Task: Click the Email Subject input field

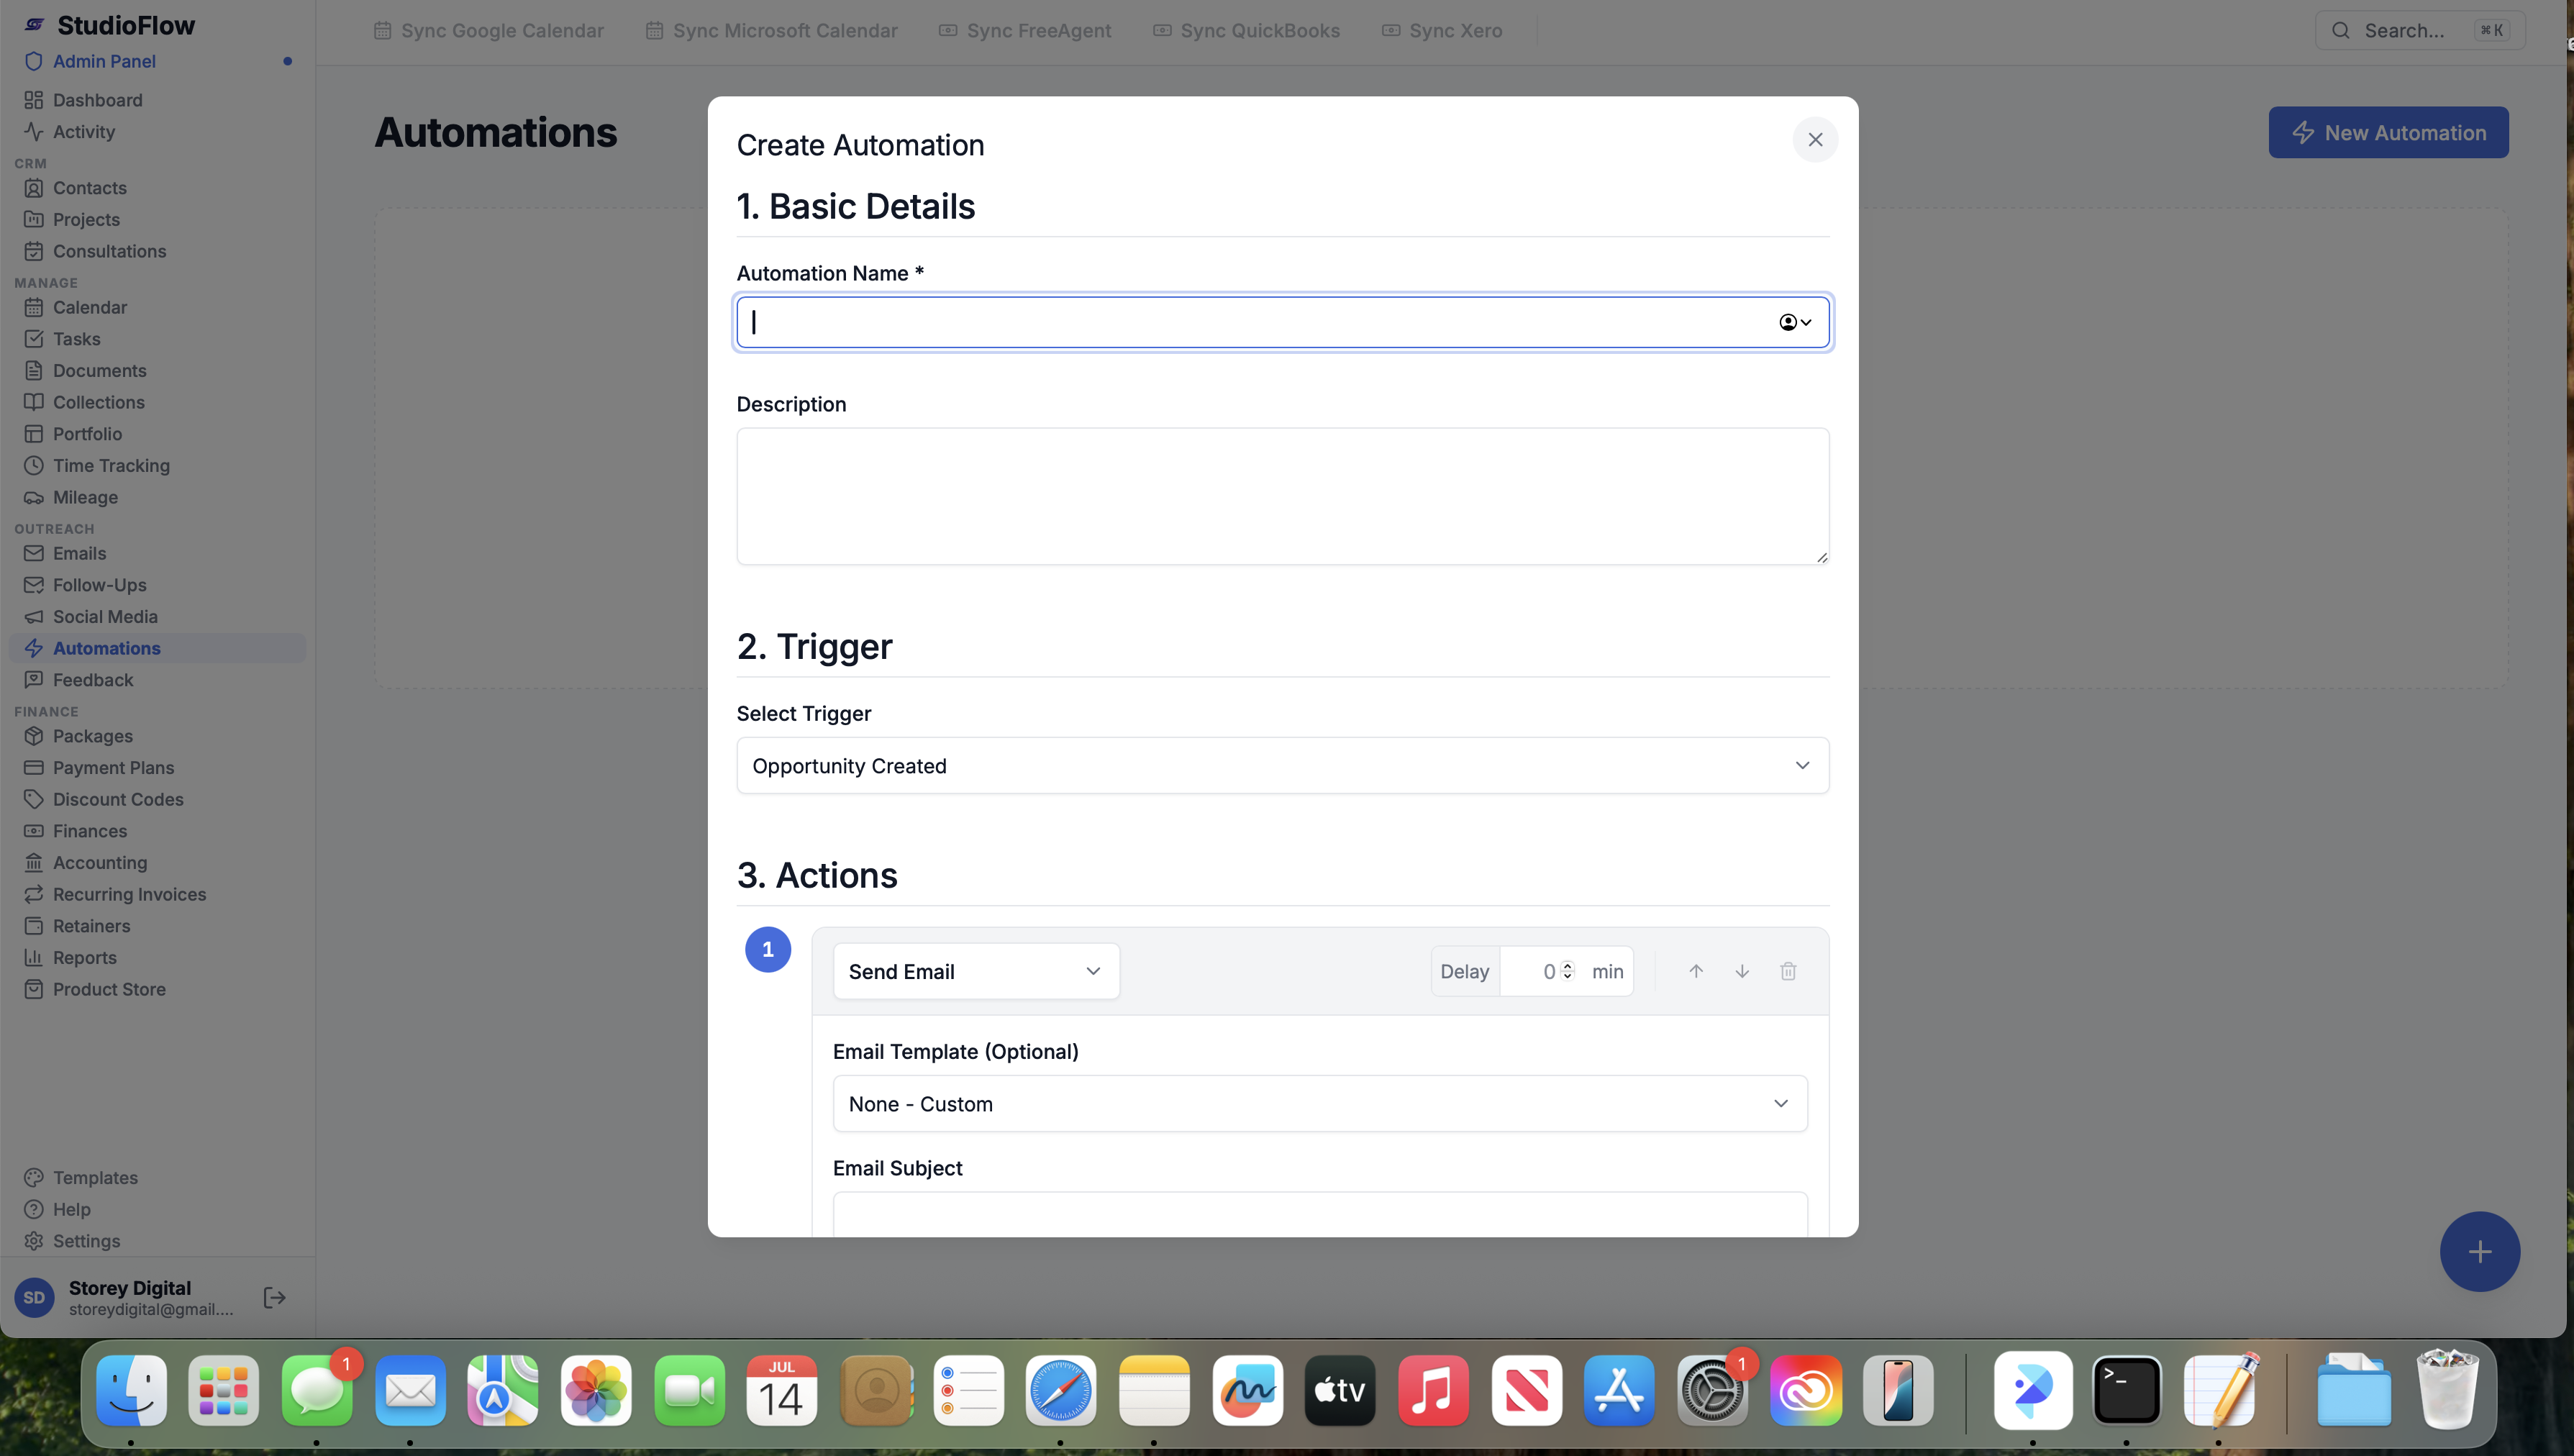Action: (1320, 1214)
